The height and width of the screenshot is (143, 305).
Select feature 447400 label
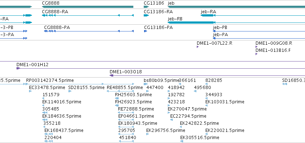coord(154,88)
